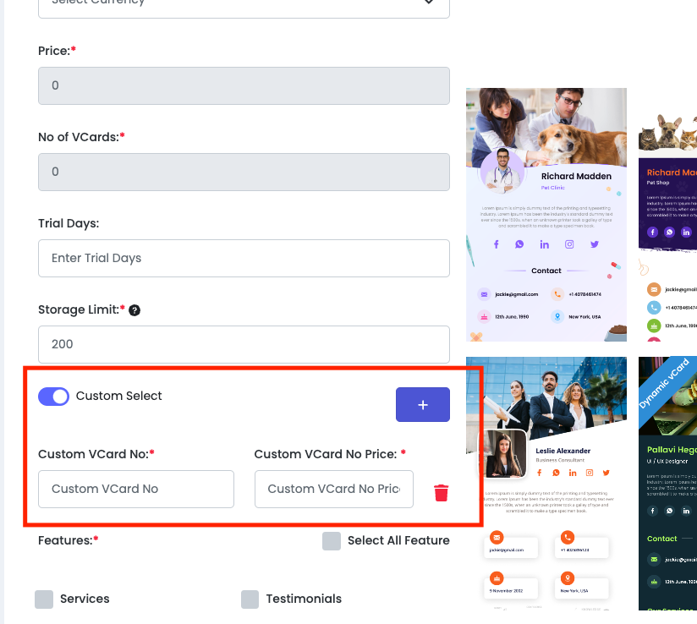Open the Select Currency dropdown
Viewport: 697px width, 624px height.
[244, 3]
